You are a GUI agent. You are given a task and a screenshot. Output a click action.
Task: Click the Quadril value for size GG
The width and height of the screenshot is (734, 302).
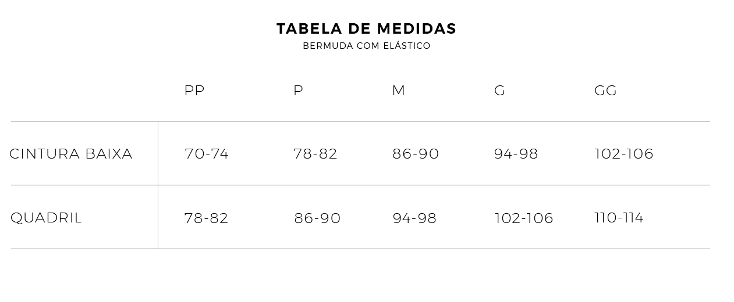(619, 218)
